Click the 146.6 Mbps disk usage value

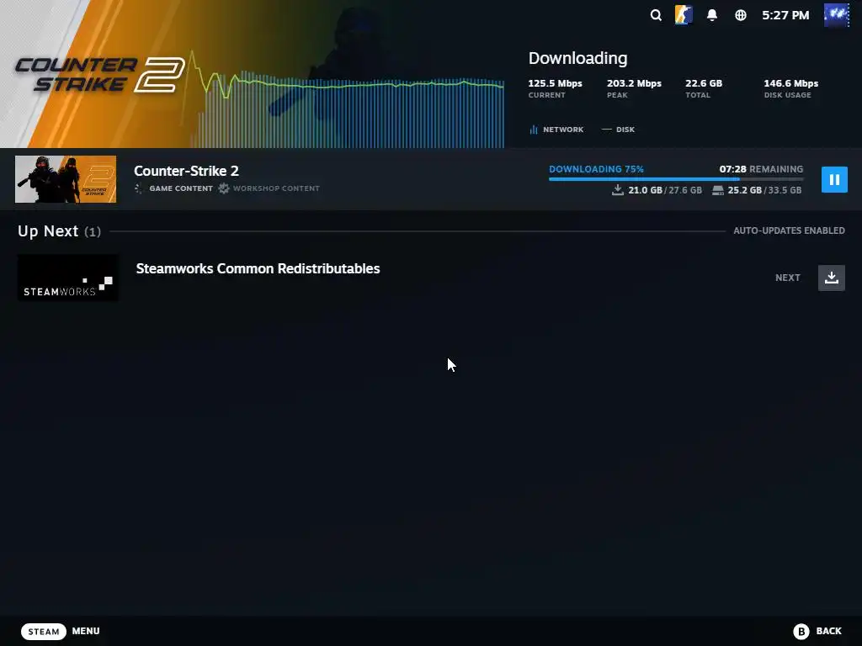click(790, 83)
